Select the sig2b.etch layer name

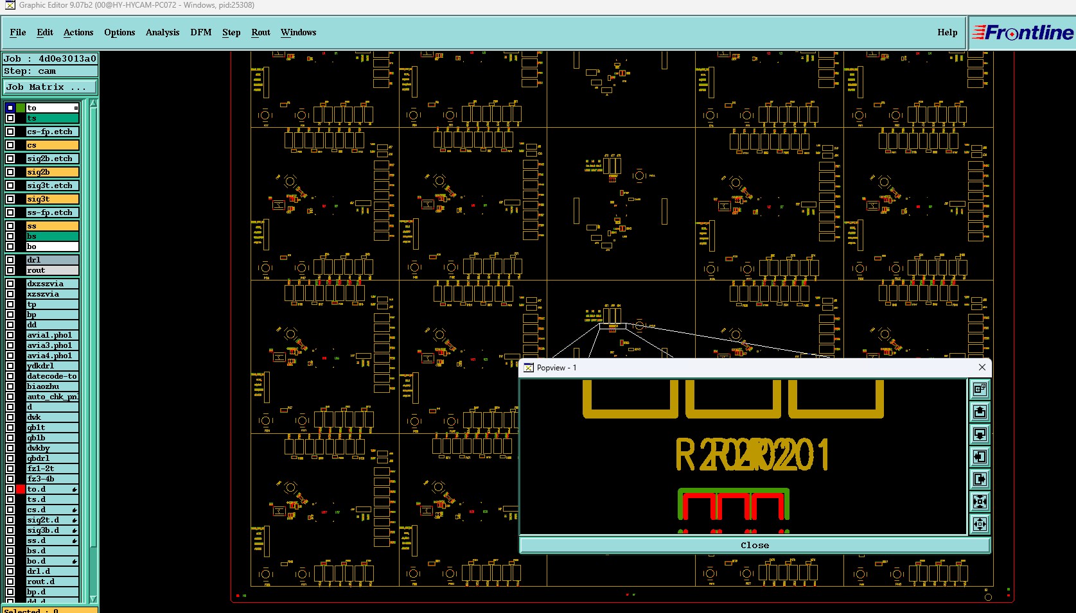(52, 159)
